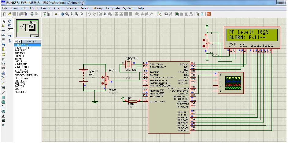This screenshot has width=288, height=143.
Task: Rotate part clockwise
Action: coord(10,21)
